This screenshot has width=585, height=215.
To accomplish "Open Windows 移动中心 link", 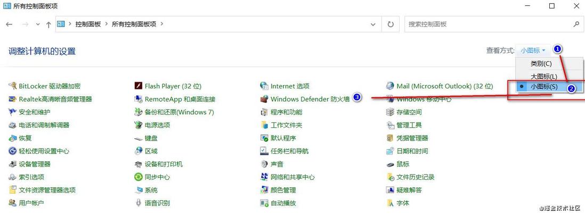I will coord(424,99).
